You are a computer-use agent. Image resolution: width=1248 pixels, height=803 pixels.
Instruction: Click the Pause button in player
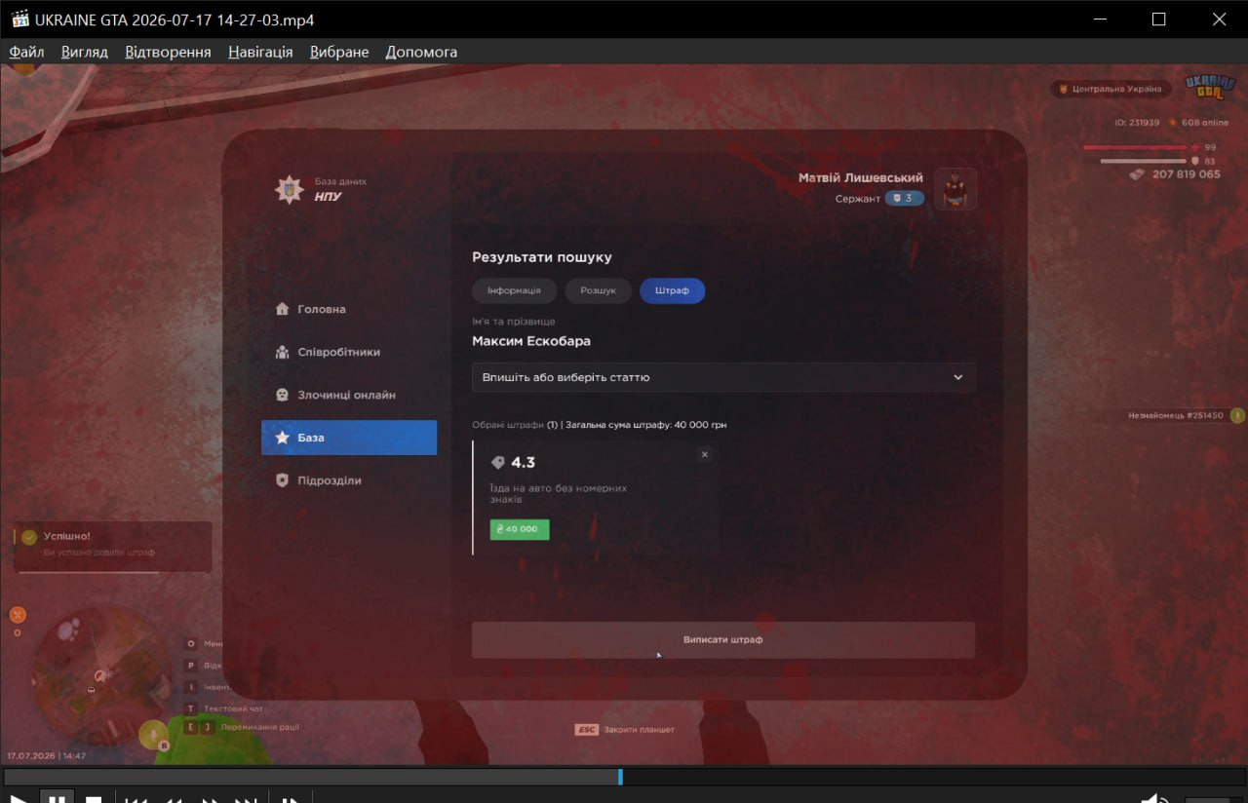(x=57, y=798)
